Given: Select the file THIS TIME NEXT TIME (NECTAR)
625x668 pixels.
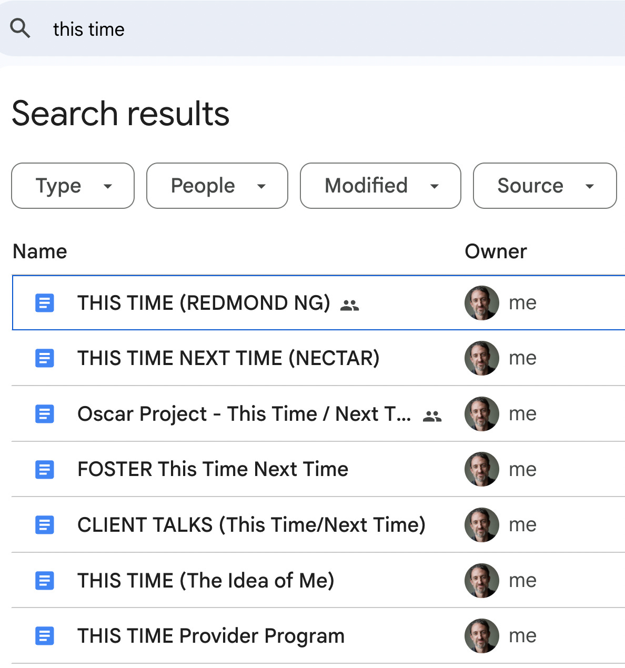Looking at the screenshot, I should point(228,358).
